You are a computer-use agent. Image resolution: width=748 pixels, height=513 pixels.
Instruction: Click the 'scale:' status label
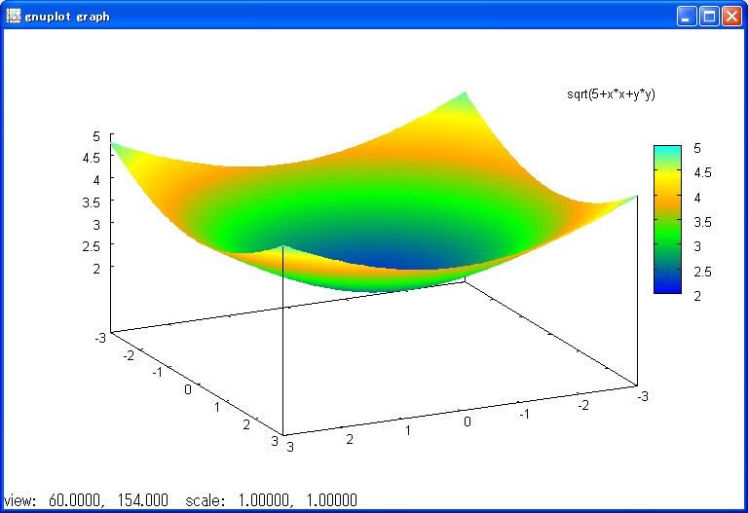pyautogui.click(x=206, y=500)
